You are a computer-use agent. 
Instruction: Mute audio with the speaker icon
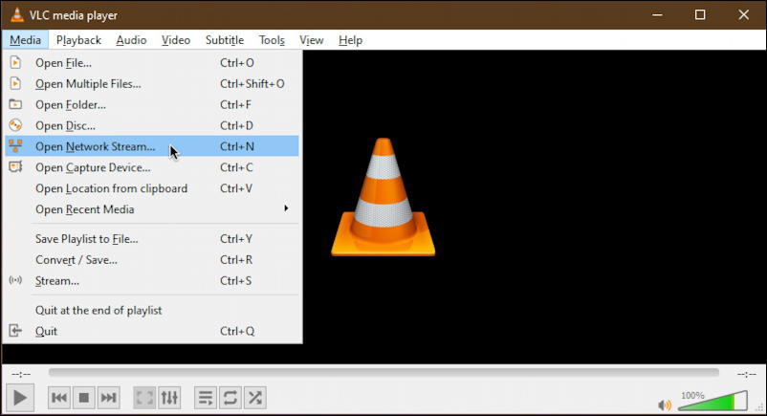pos(665,405)
